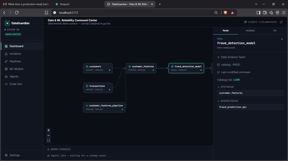Switch to the Incident tab
The height and width of the screenshot is (161, 288).
[250, 31]
